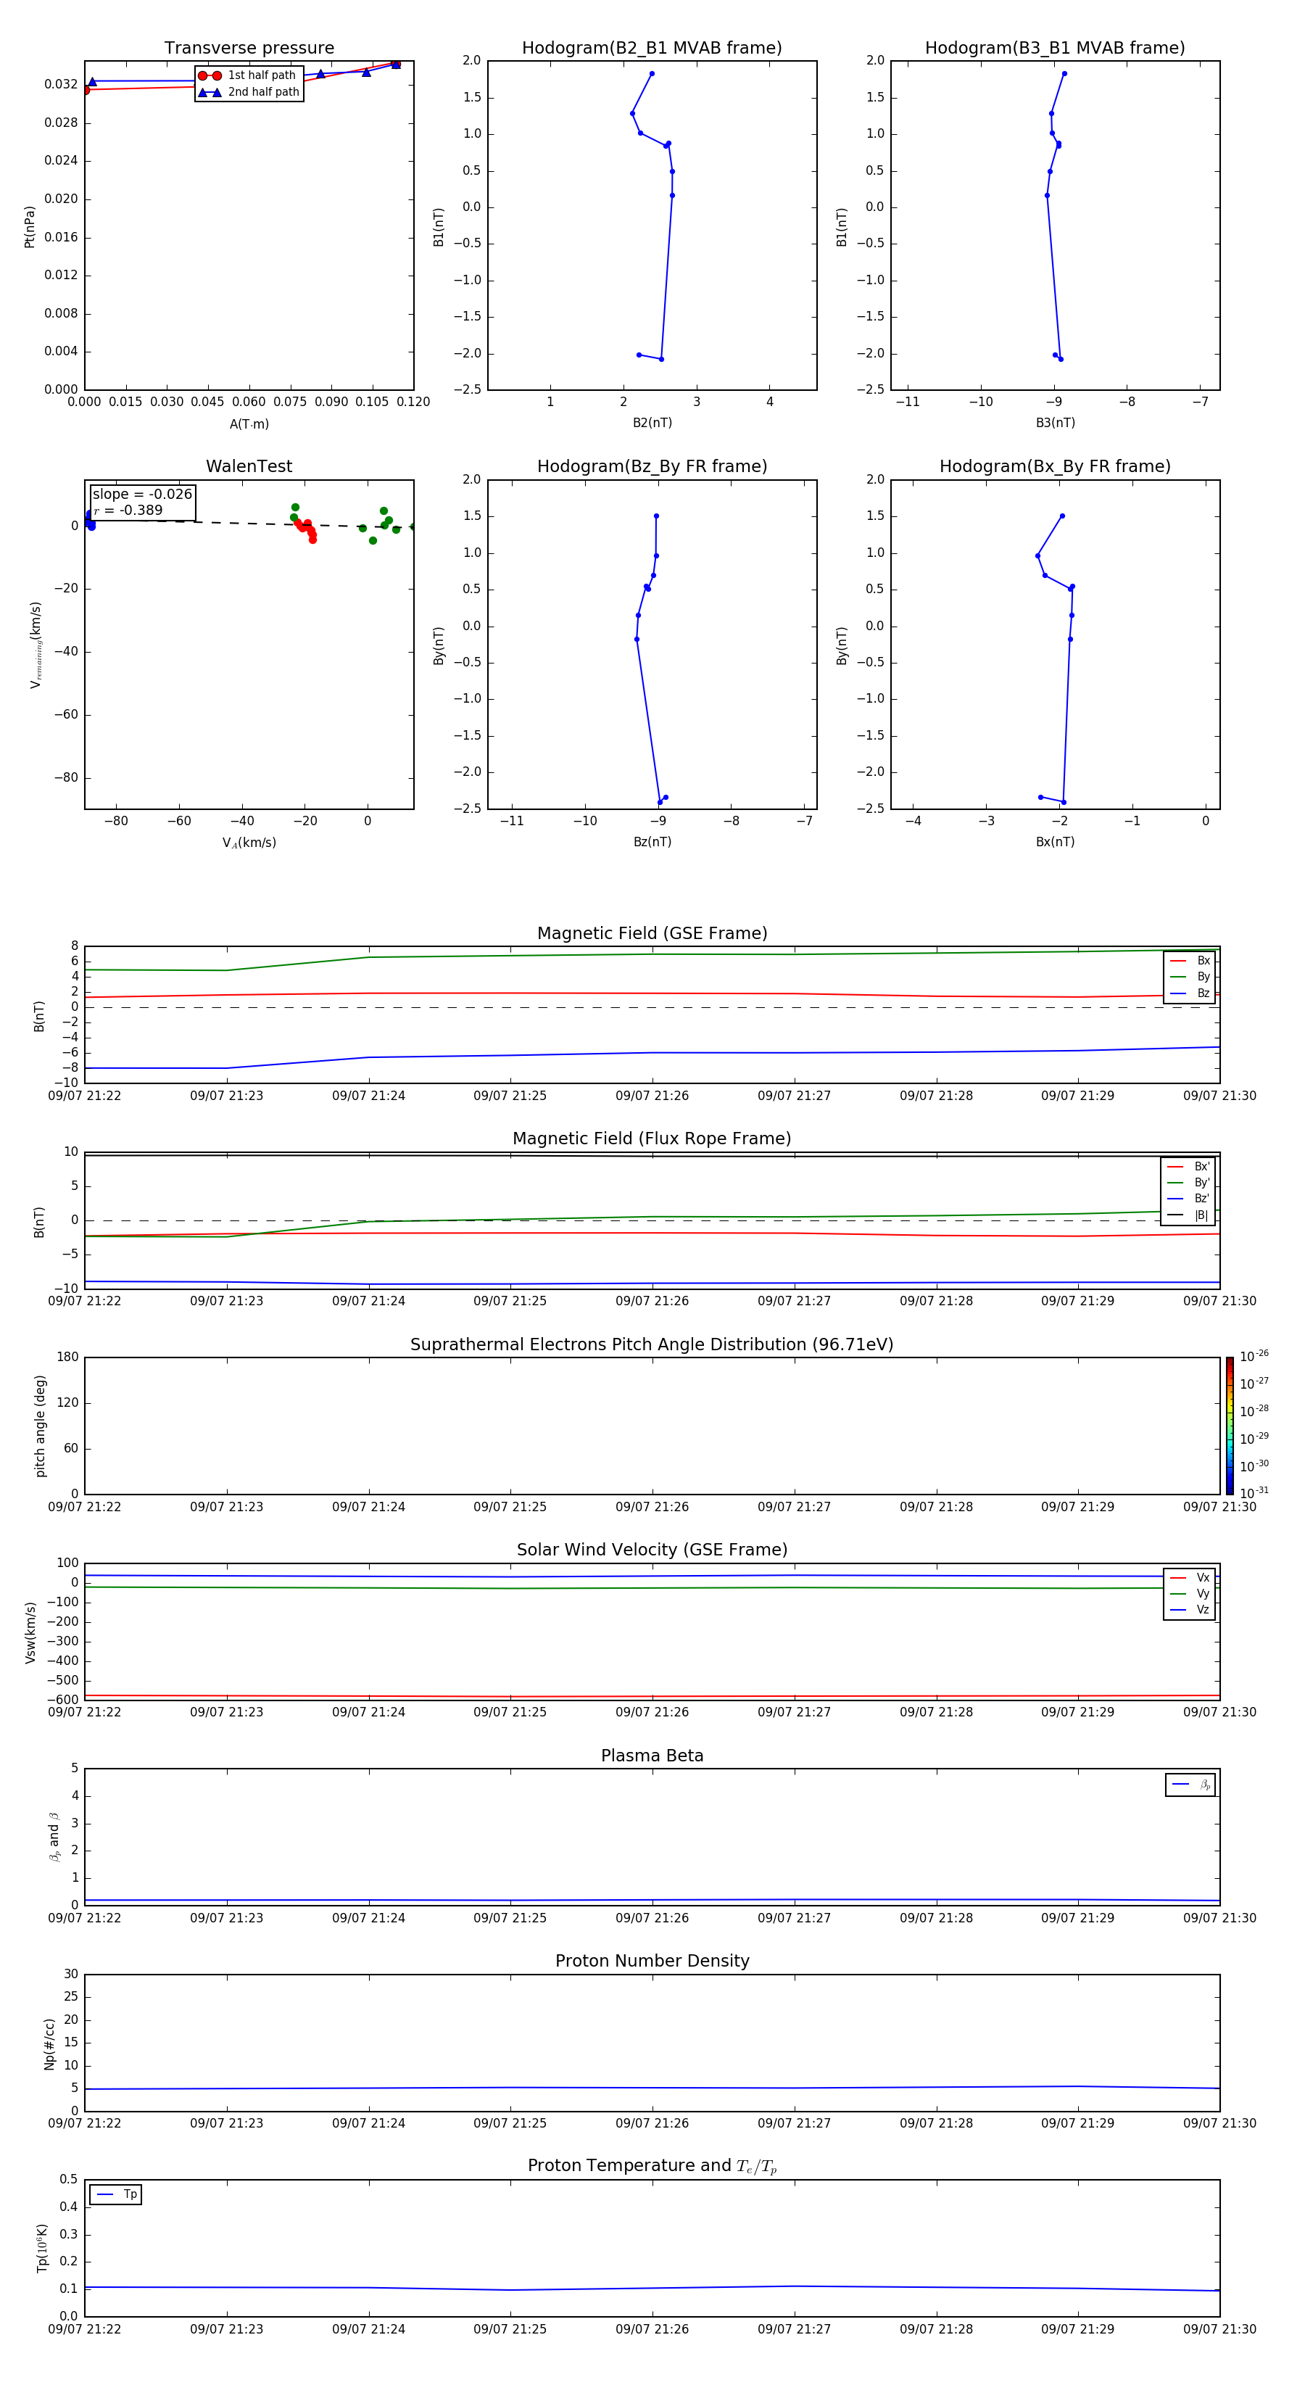Click the Vz legend entry
The height and width of the screenshot is (2393, 1305).
coord(1190,1610)
